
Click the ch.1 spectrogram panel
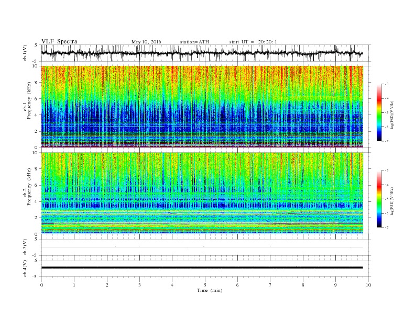(202, 107)
